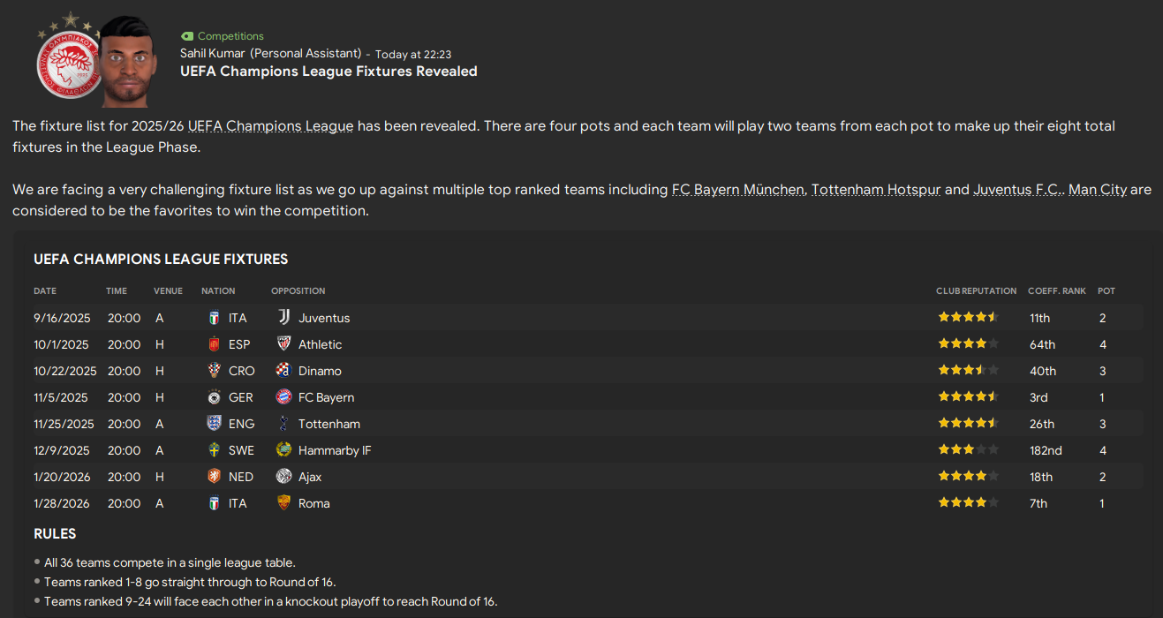Click the Dinamo club badge
This screenshot has width=1163, height=618.
(x=283, y=371)
